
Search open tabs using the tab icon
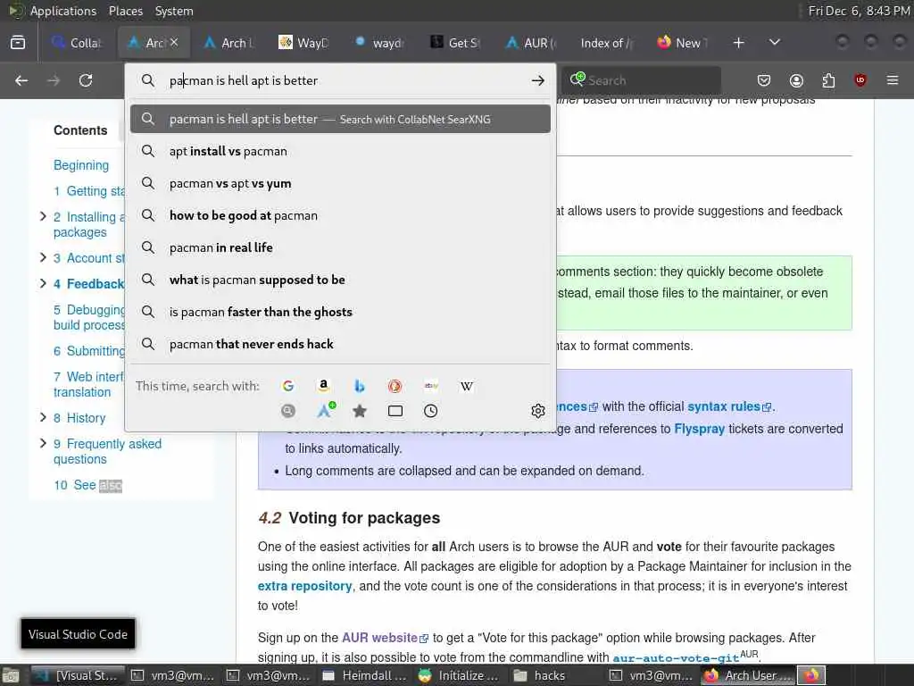(x=395, y=411)
